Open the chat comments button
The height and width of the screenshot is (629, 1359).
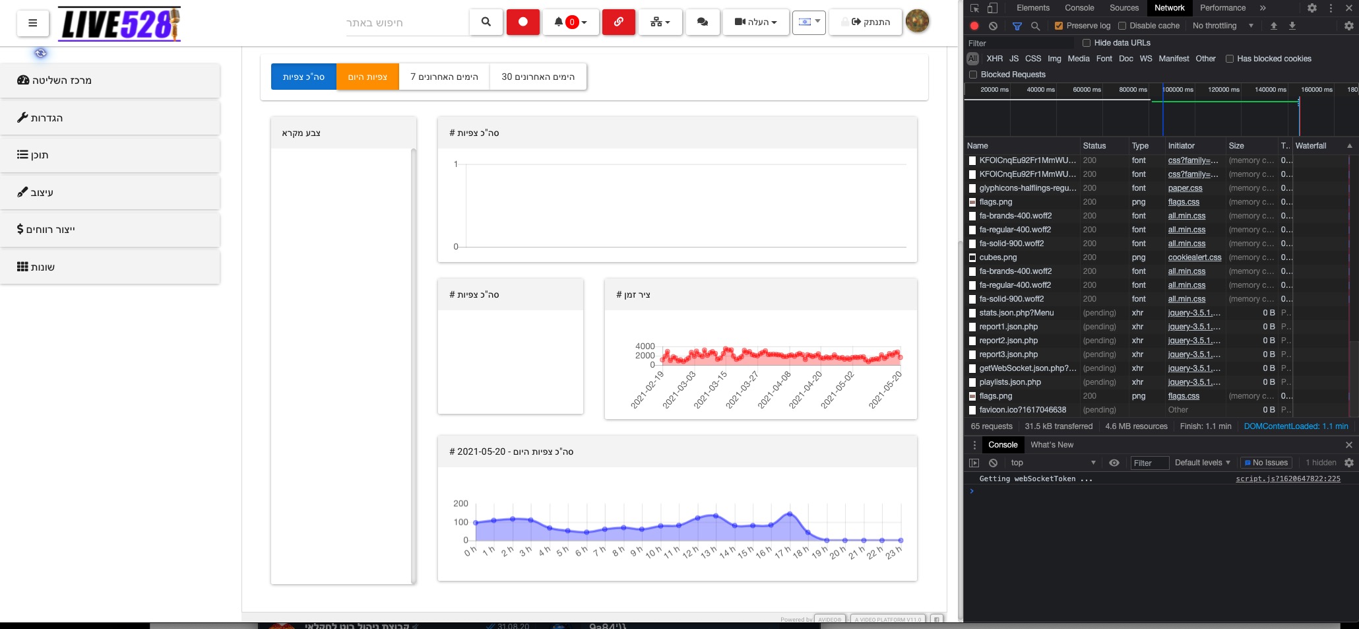(703, 22)
